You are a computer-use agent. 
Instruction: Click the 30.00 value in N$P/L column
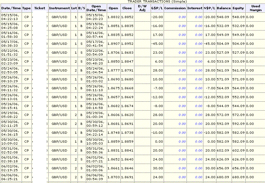click(210, 168)
